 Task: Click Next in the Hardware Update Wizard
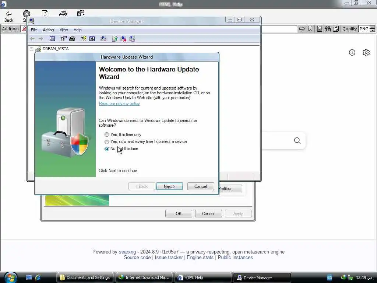[x=169, y=186]
